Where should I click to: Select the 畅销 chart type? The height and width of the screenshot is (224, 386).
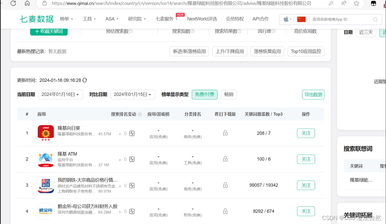pyautogui.click(x=229, y=95)
